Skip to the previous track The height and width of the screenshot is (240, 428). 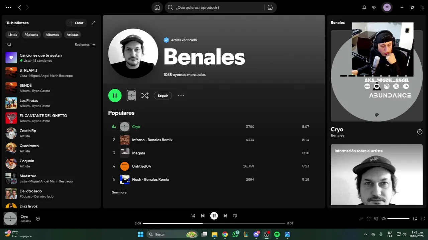pos(203,216)
